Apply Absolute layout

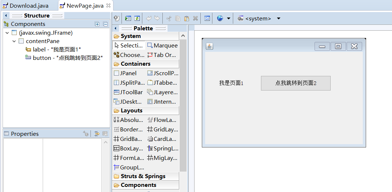[129, 120]
